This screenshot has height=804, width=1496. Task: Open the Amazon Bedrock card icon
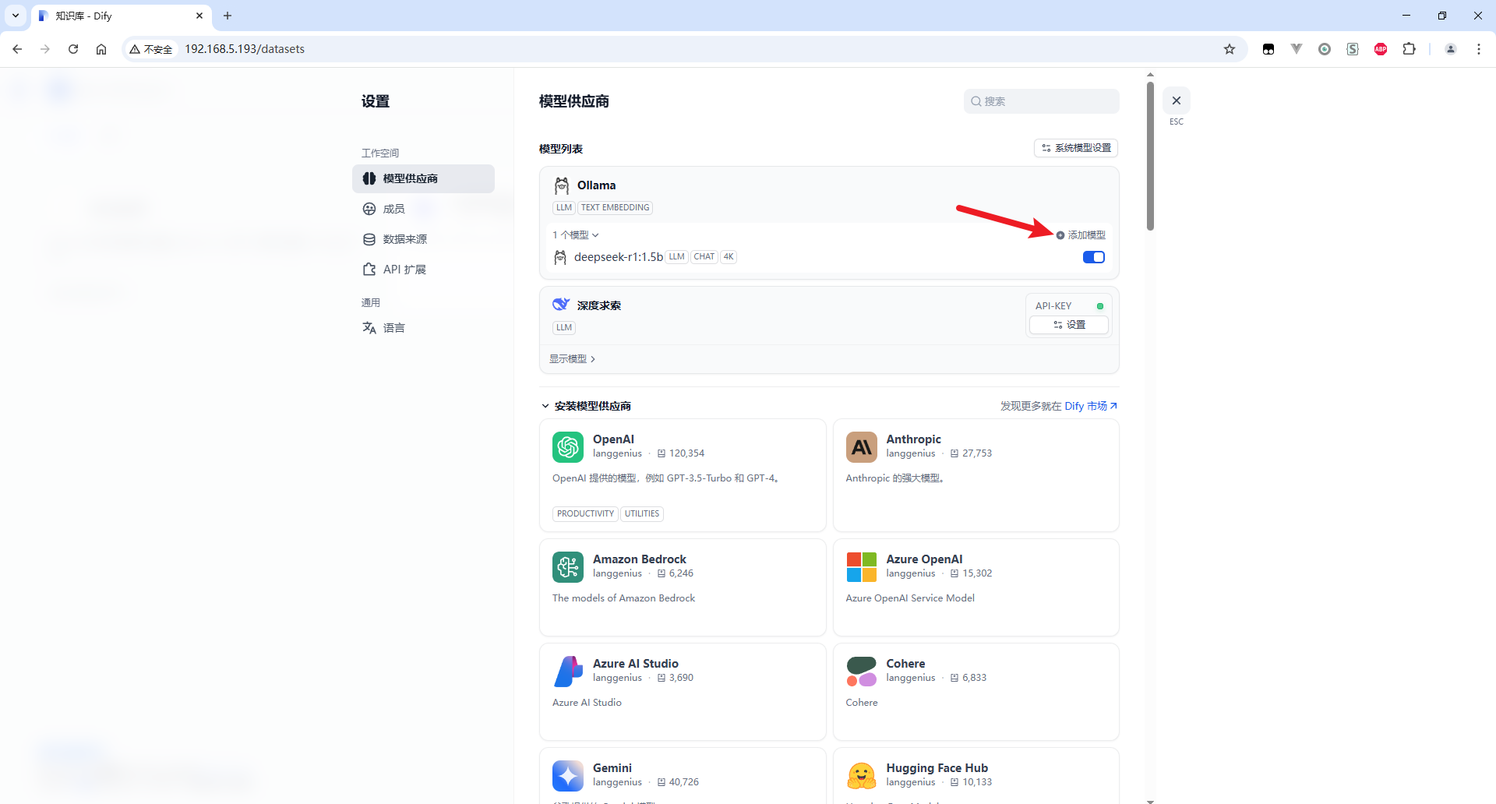tap(568, 567)
